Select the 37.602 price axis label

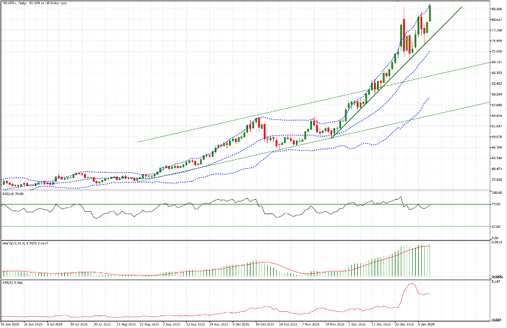pyautogui.click(x=496, y=180)
